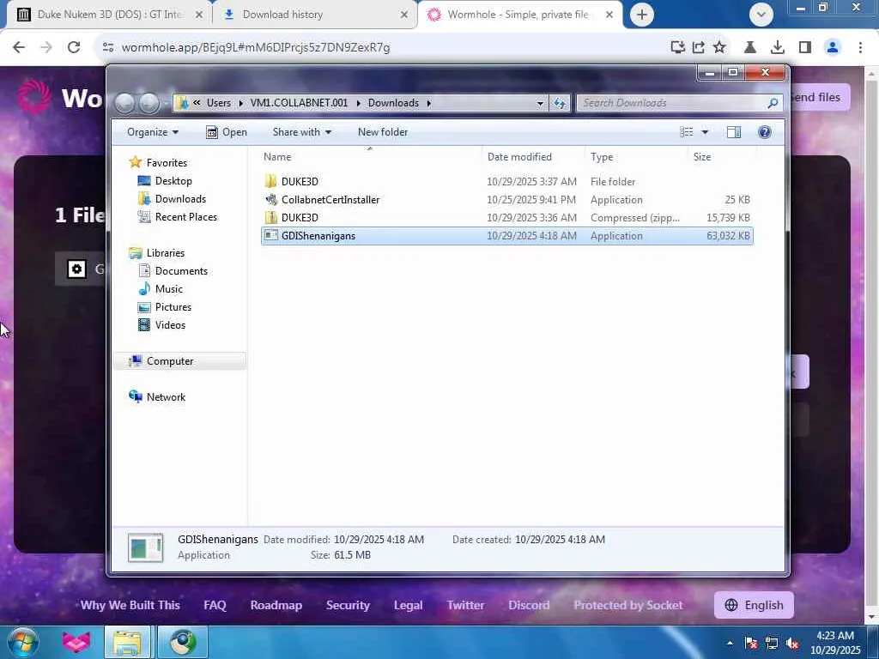Click the Chrome taskbar icon
This screenshot has width=879, height=659.
tap(182, 642)
